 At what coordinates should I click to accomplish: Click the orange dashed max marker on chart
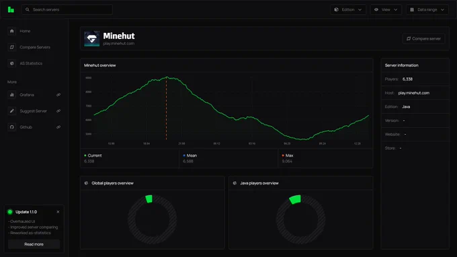point(167,108)
